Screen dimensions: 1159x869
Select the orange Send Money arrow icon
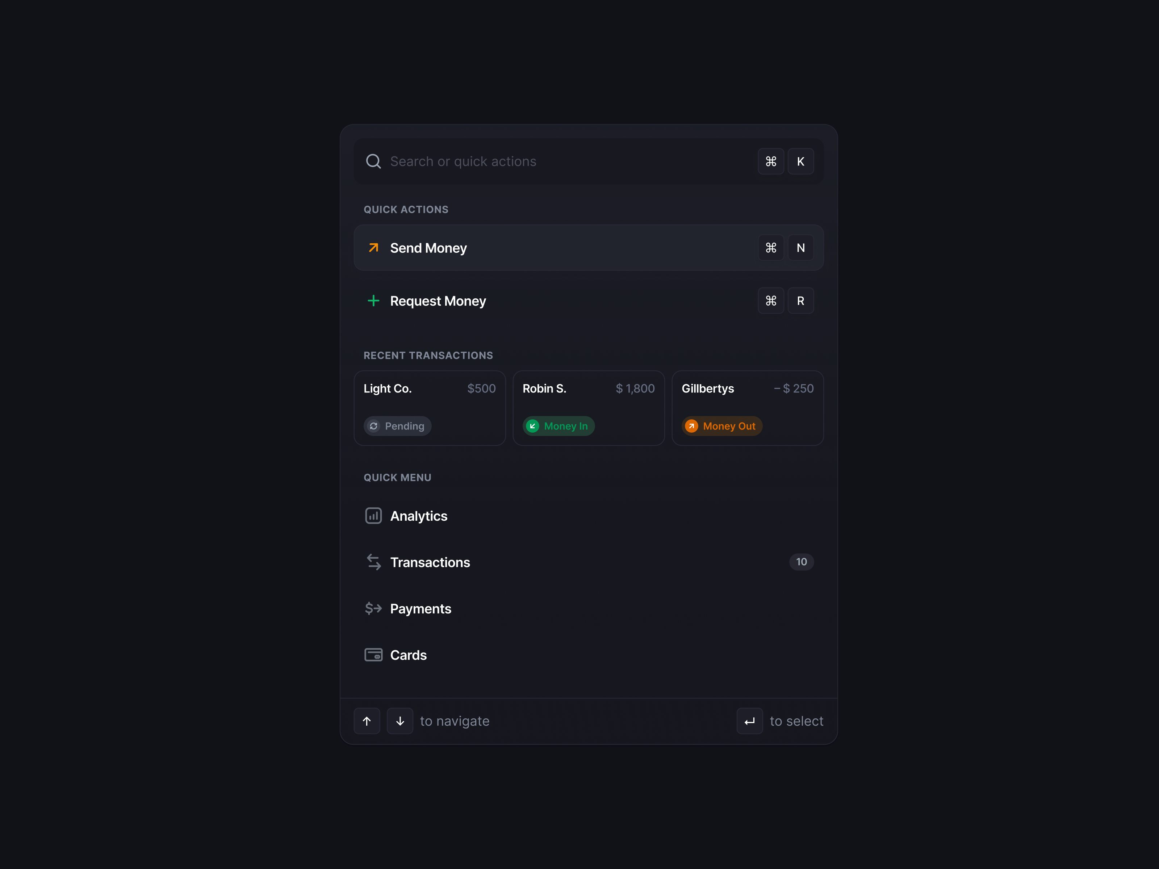[x=373, y=248]
